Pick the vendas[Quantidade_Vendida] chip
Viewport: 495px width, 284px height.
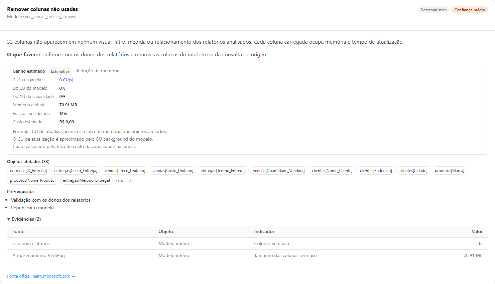click(279, 171)
